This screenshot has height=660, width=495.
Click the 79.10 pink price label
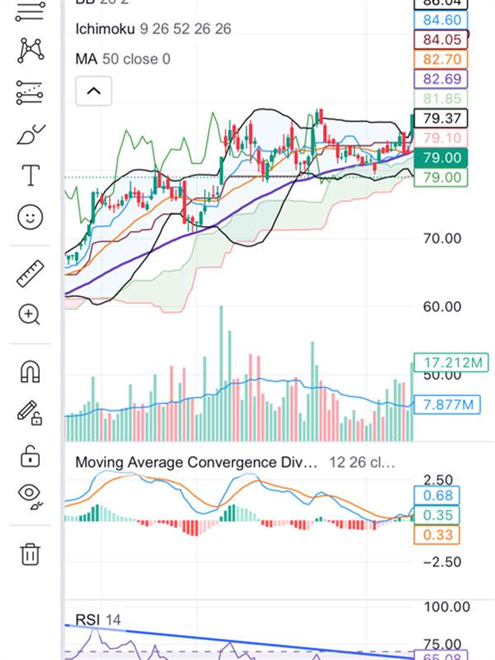pos(441,138)
